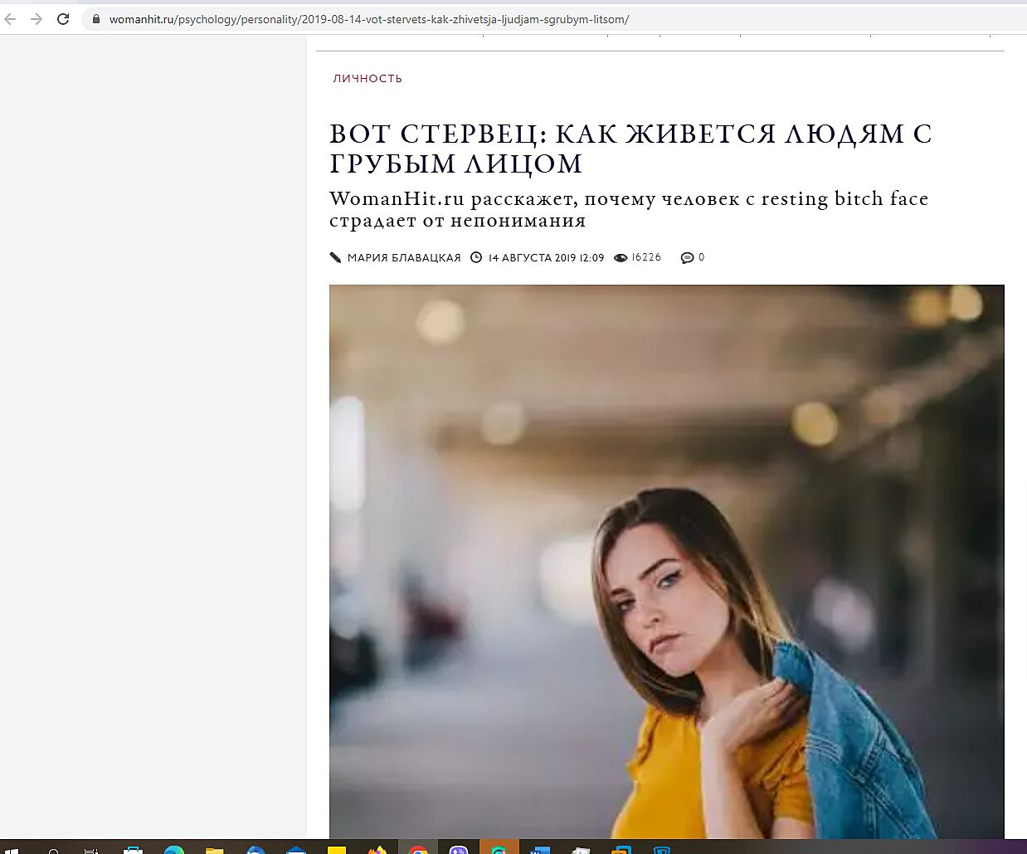The image size is (1027, 854).
Task: Click the browser back arrow
Action: [11, 19]
